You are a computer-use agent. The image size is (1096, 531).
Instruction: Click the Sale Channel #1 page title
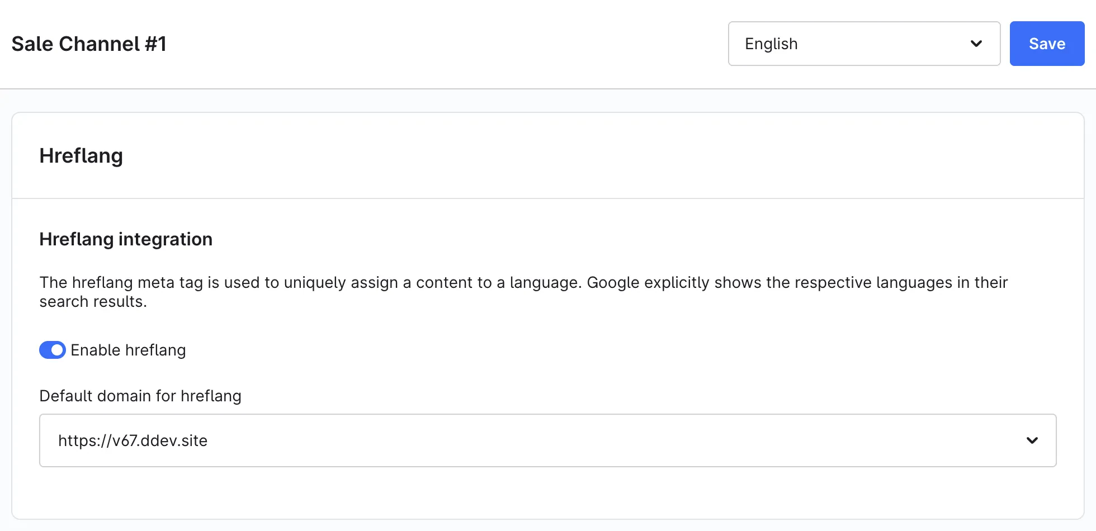[x=89, y=44]
